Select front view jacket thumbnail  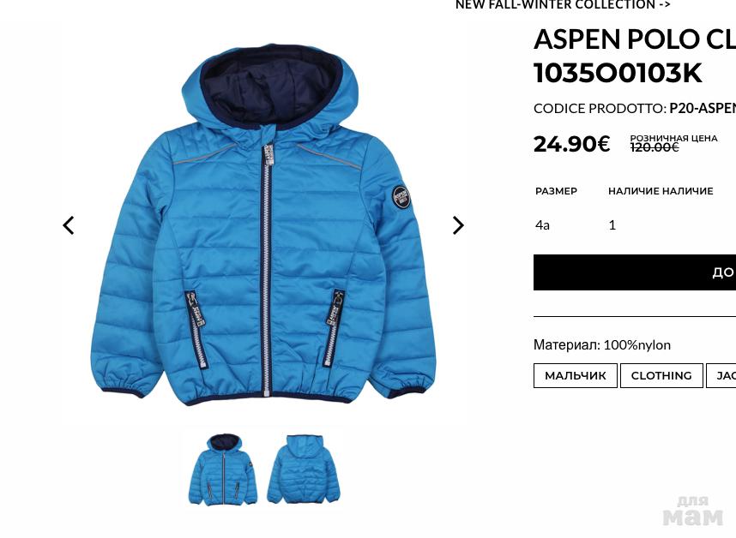[223, 469]
